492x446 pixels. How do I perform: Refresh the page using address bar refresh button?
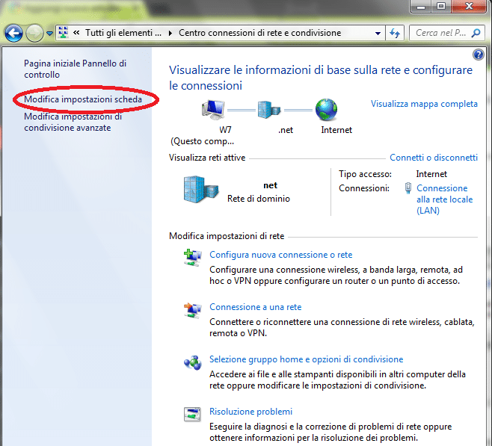pyautogui.click(x=394, y=33)
